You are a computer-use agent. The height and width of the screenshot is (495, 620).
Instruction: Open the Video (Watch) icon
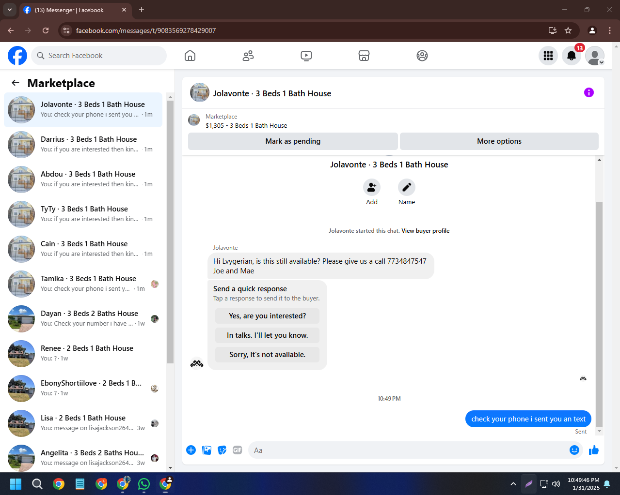point(306,56)
